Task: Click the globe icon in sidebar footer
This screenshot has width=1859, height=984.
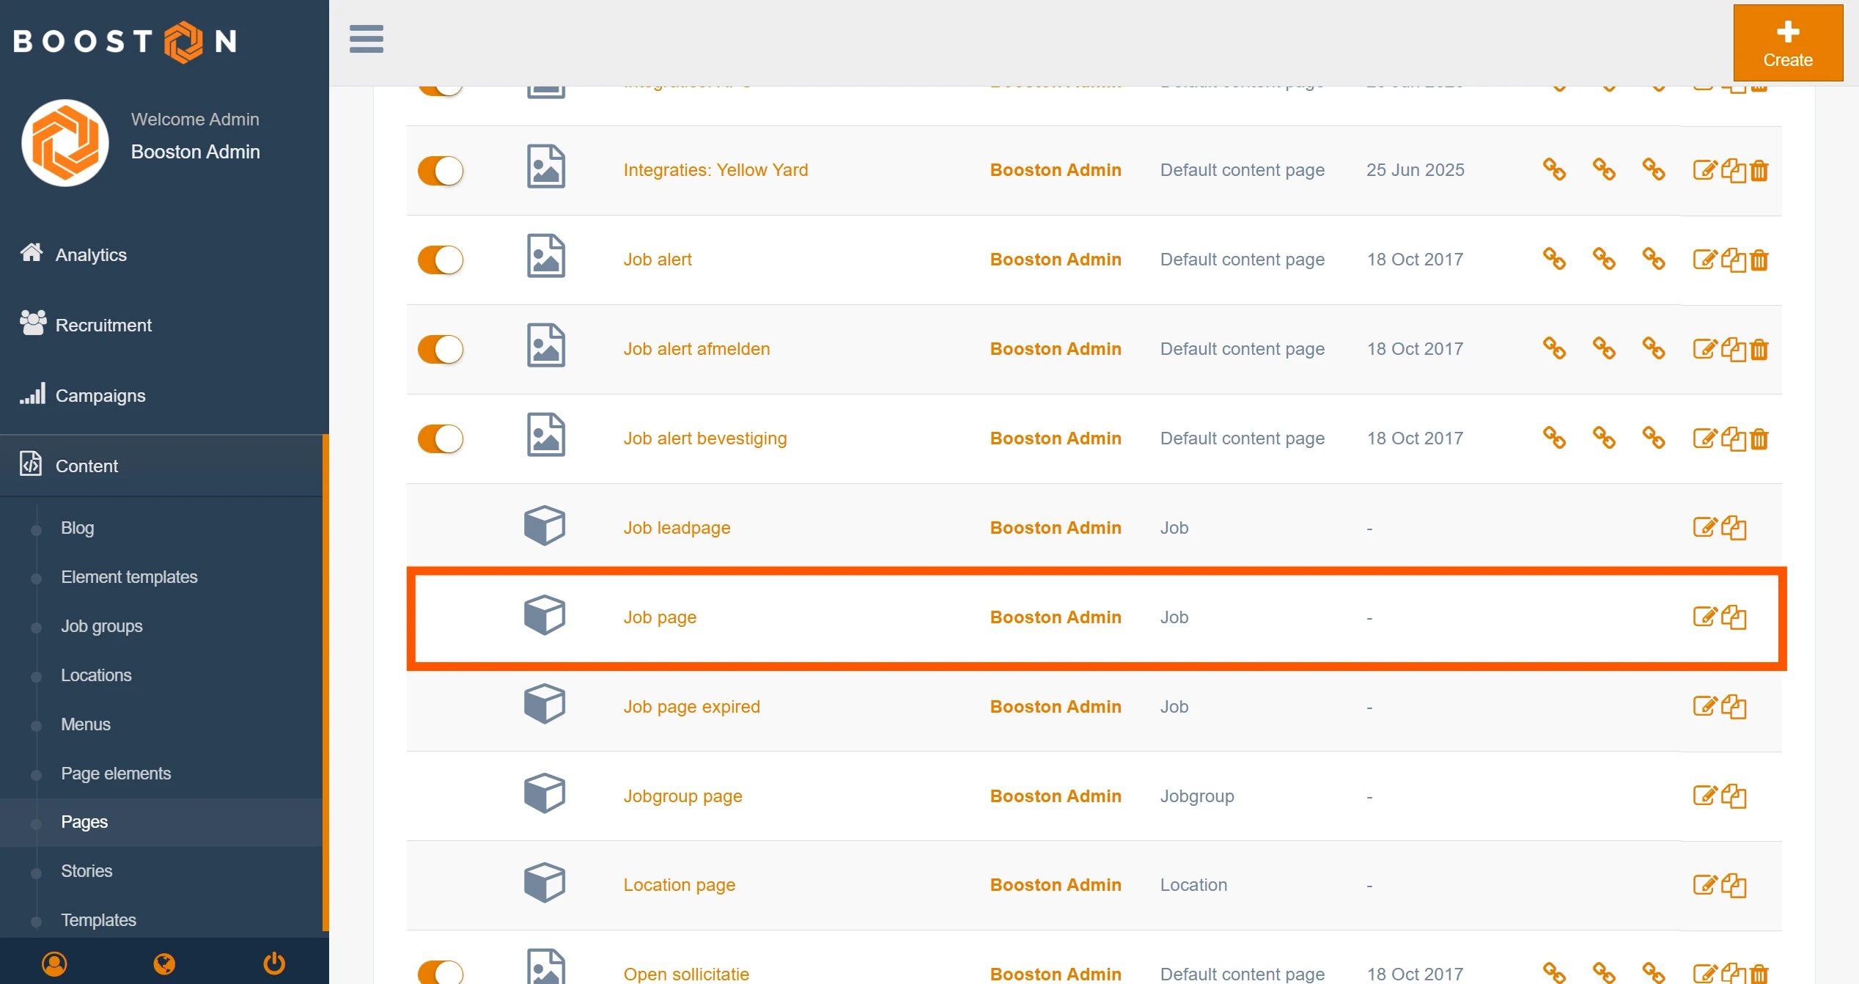Action: point(164,963)
